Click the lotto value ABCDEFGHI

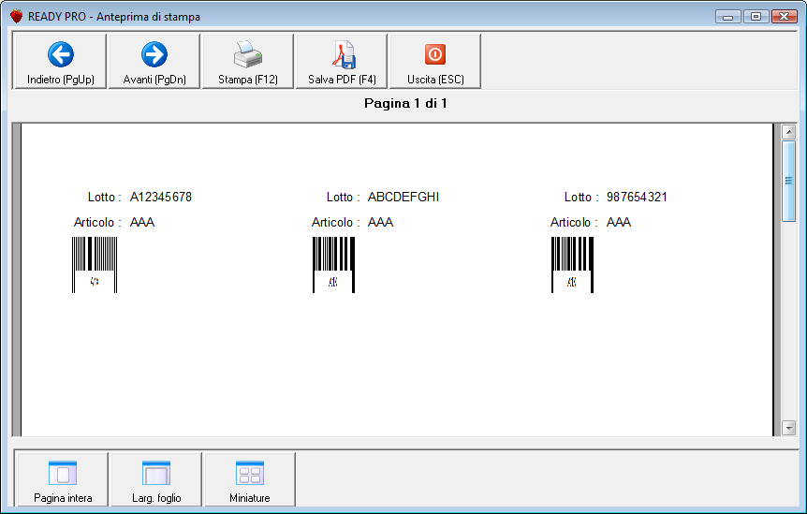[403, 197]
